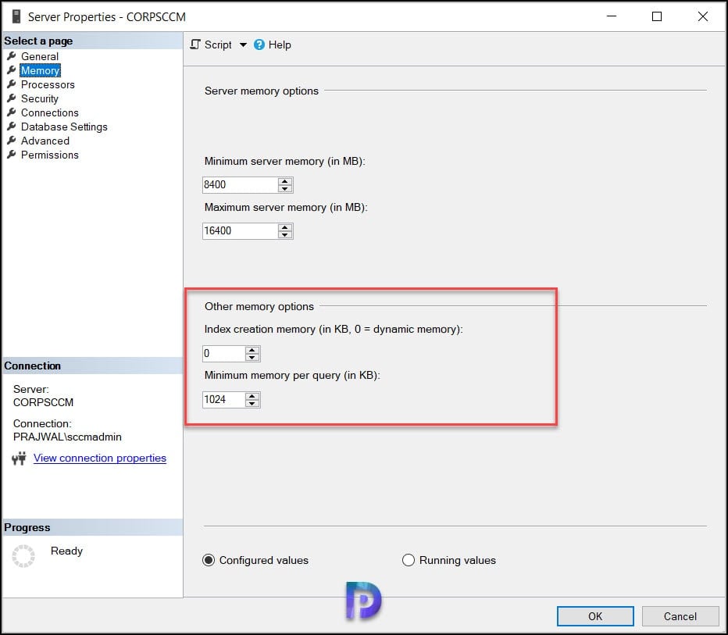Decrease Minimum memory per query down arrow

pos(252,403)
